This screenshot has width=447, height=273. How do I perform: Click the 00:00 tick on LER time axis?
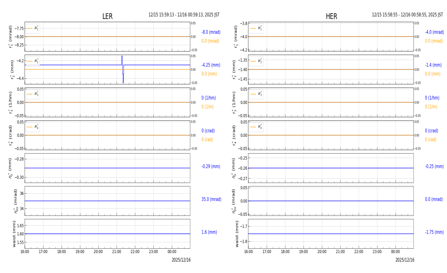172,252
